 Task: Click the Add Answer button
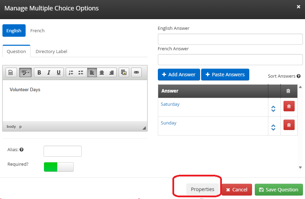coord(179,75)
